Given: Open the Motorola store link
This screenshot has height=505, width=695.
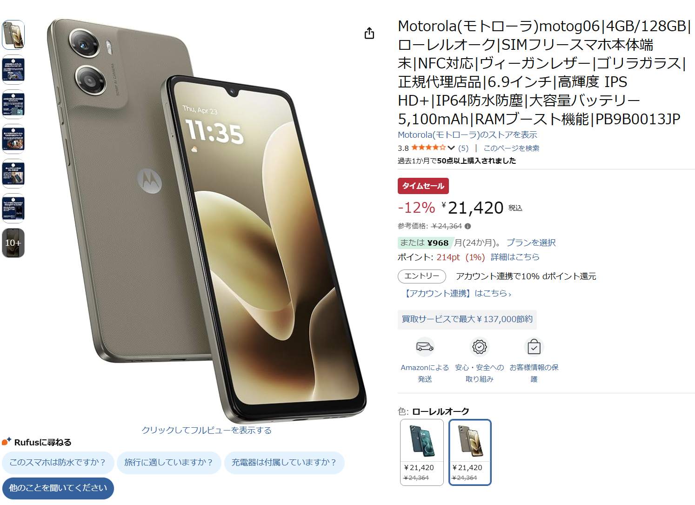Looking at the screenshot, I should click(468, 135).
